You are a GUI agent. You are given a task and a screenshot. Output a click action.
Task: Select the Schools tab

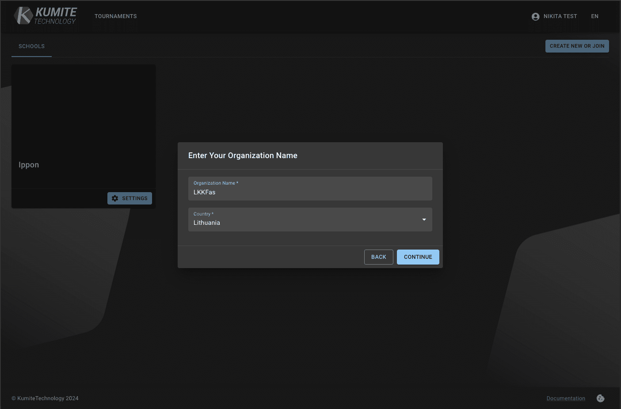[31, 46]
